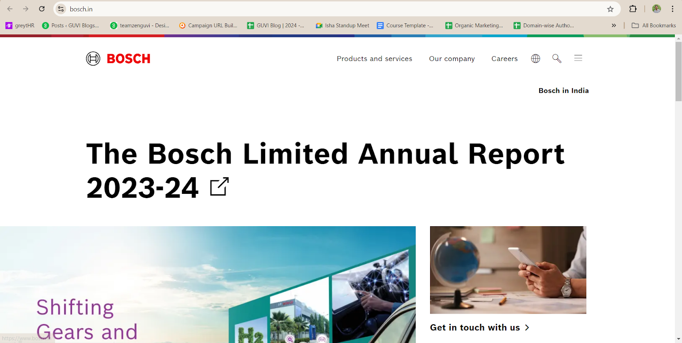The width and height of the screenshot is (682, 343).
Task: Click the Bosch logo
Action: pyautogui.click(x=118, y=58)
